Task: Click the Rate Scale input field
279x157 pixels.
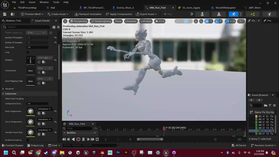Action: tap(37, 47)
